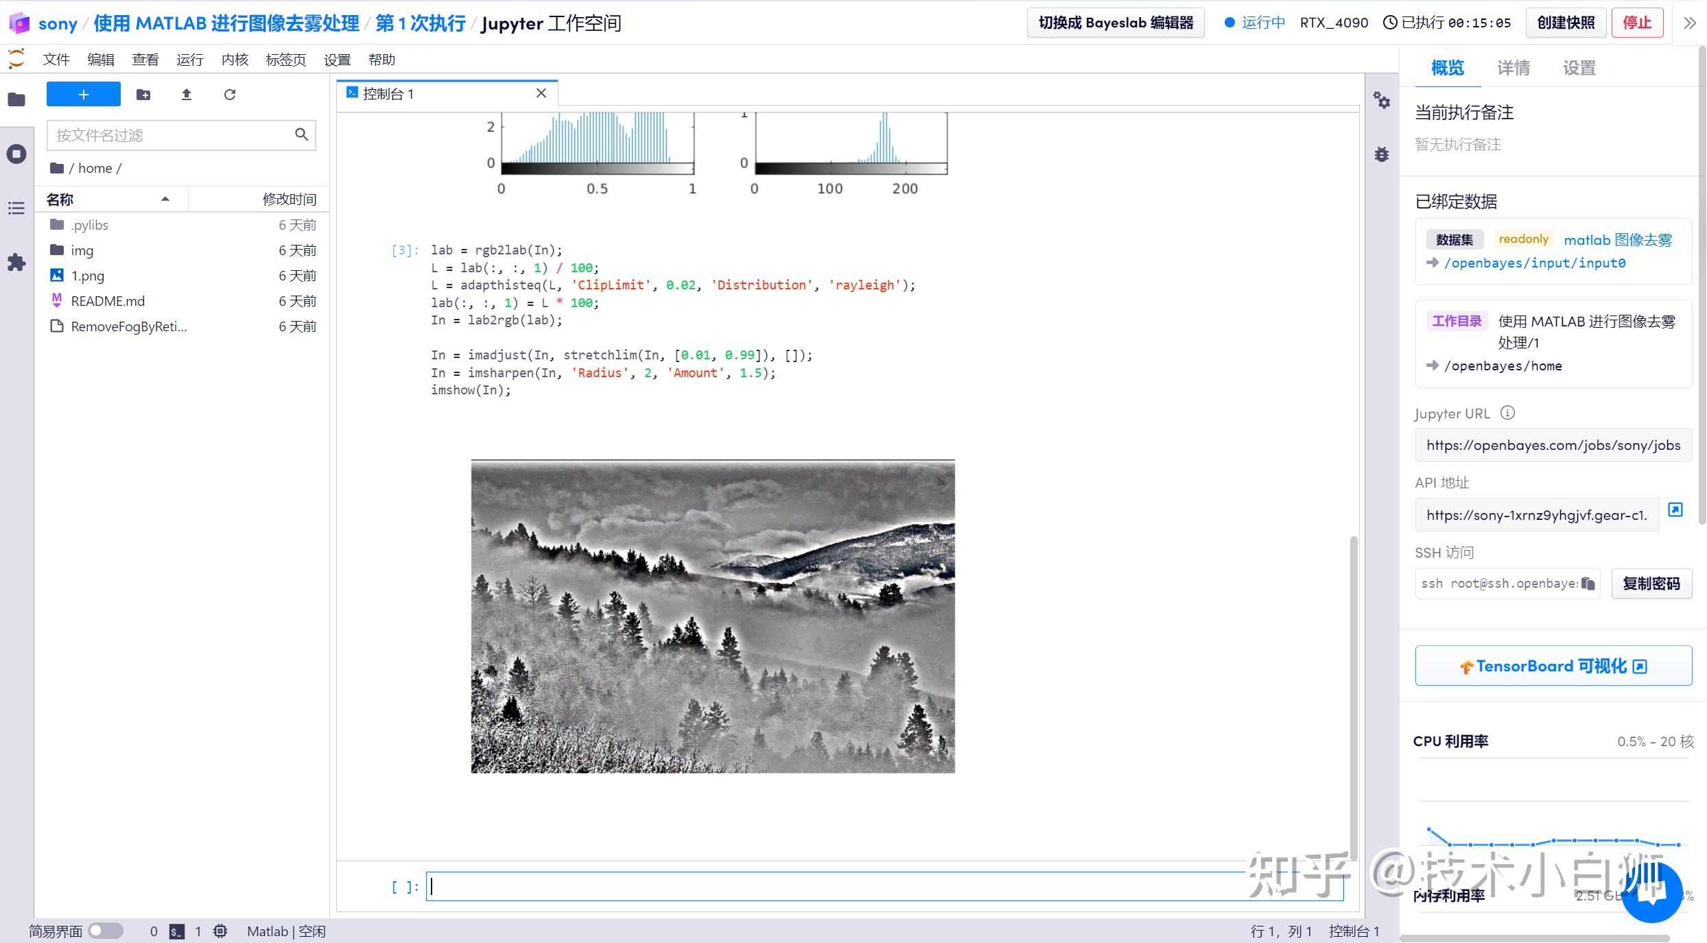Open TensorBoard 可视化

1553,665
